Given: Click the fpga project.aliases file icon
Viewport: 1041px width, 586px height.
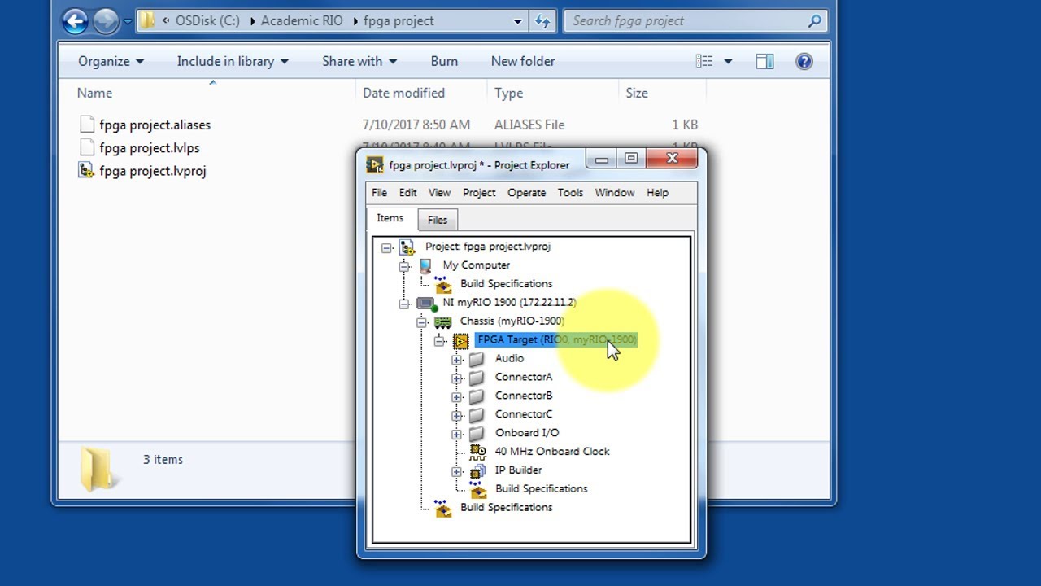Looking at the screenshot, I should [x=87, y=125].
